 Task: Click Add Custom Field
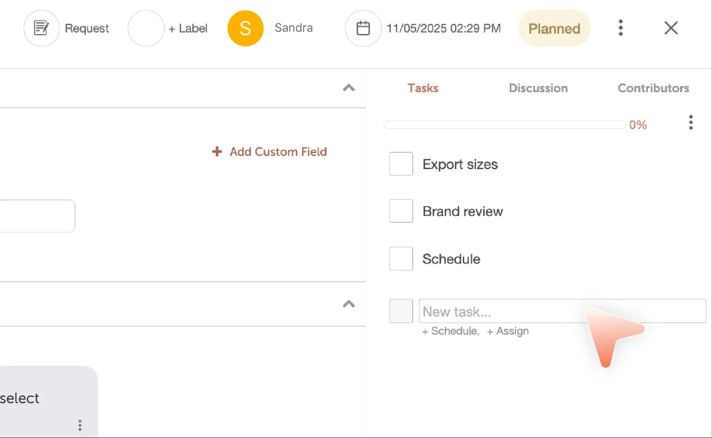(x=269, y=151)
